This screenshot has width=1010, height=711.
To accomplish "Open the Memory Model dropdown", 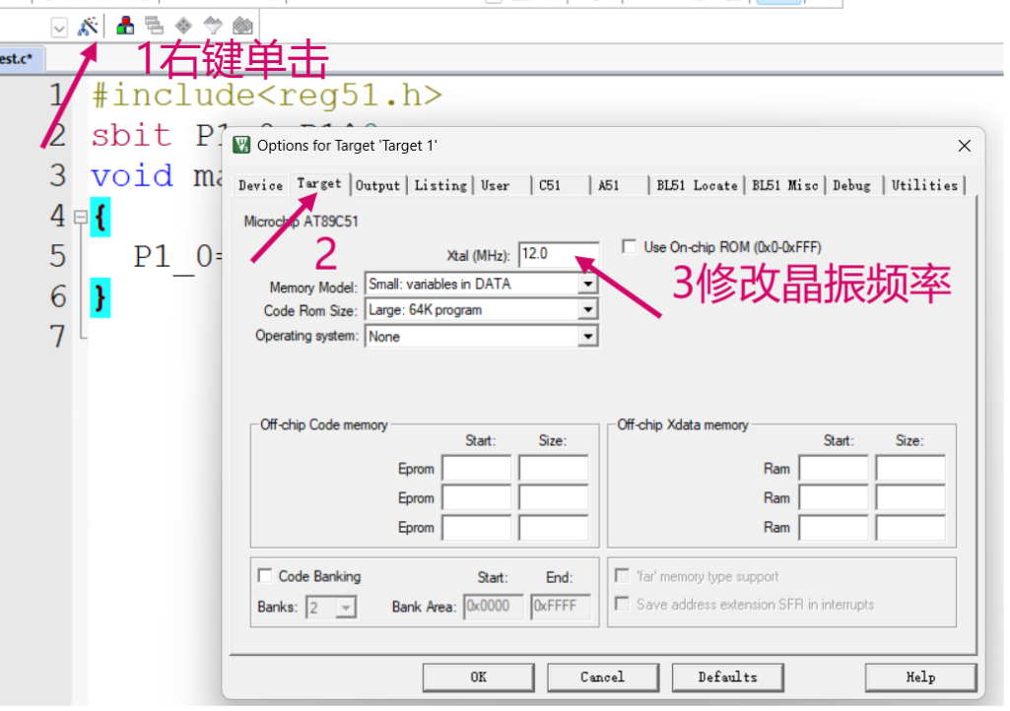I will (x=587, y=284).
